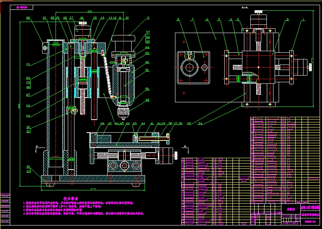The height and width of the screenshot is (229, 322).
Task: Select the callout number 30
Action: tap(28, 127)
